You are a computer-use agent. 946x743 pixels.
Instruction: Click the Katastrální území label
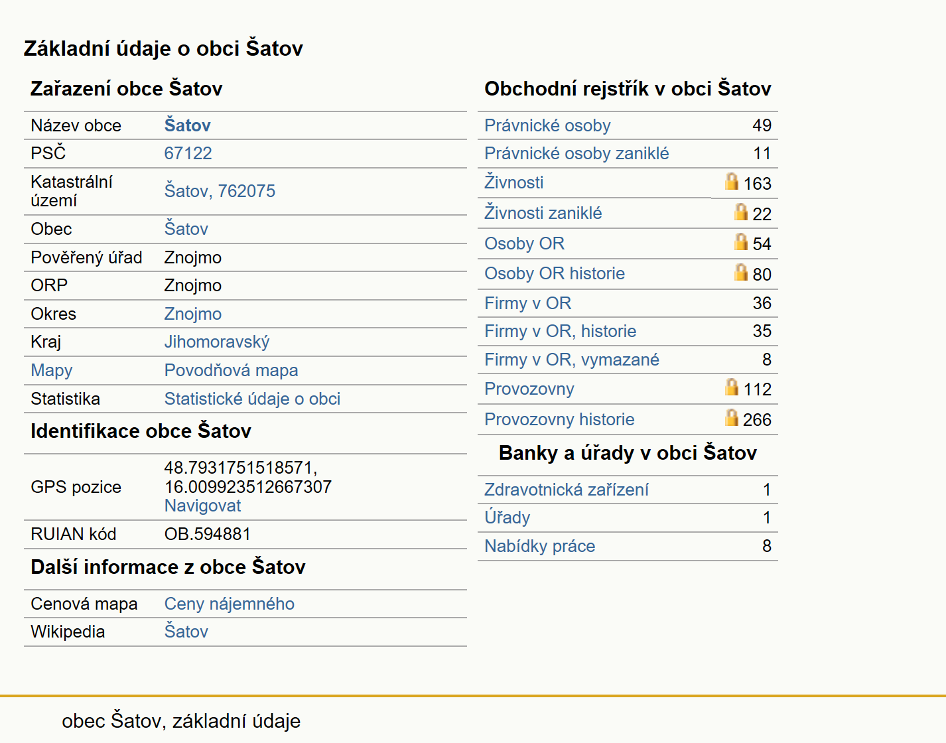click(x=72, y=191)
